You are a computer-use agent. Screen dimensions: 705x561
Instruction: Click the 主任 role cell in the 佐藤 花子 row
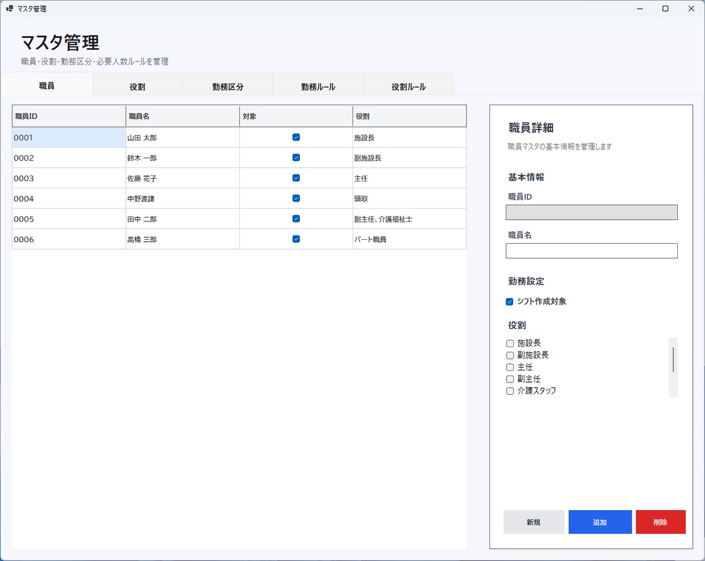pyautogui.click(x=410, y=178)
